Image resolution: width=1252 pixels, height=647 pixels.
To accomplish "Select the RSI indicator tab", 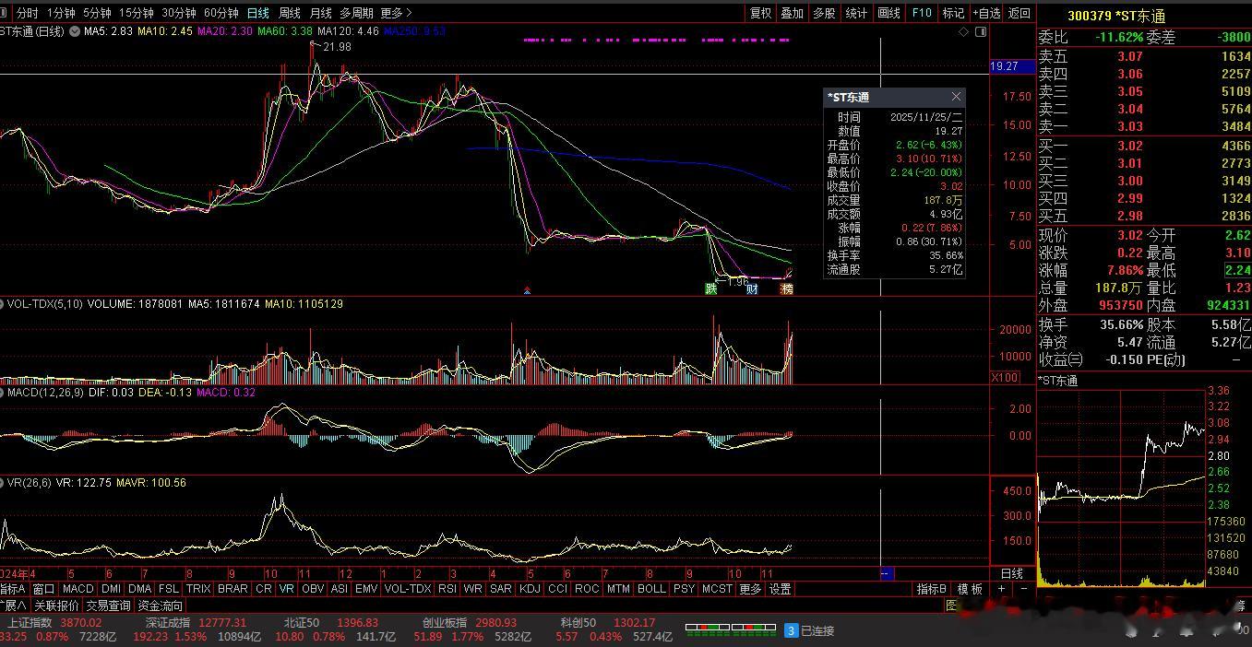I will (x=447, y=589).
